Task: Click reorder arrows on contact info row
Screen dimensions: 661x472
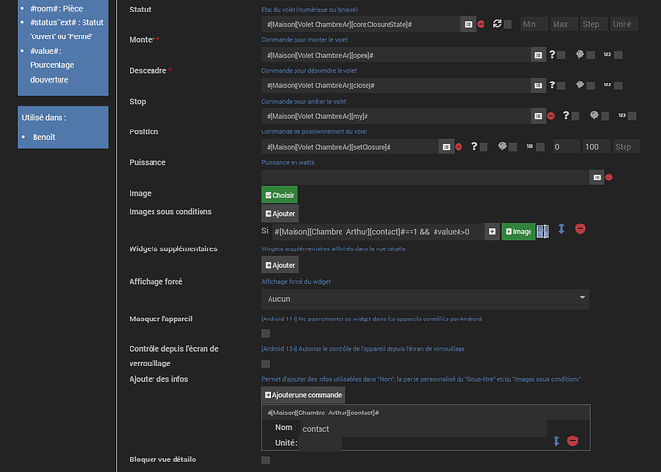Action: click(556, 440)
